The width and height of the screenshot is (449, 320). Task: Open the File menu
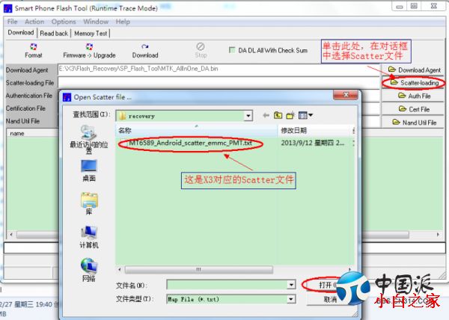pyautogui.click(x=12, y=22)
